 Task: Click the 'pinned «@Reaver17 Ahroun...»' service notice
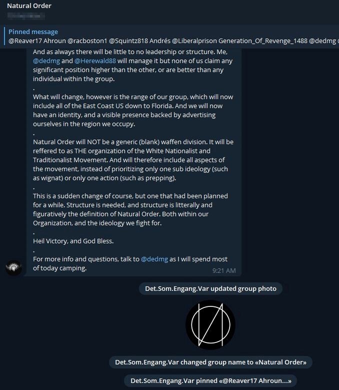[210, 381]
